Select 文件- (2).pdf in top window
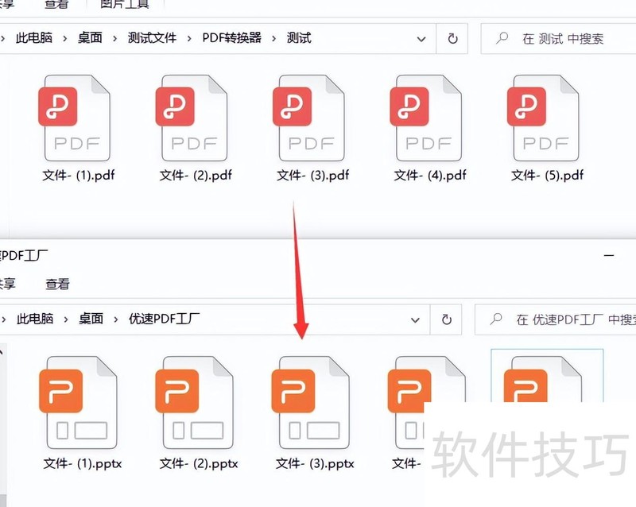The image size is (636, 507). click(192, 119)
